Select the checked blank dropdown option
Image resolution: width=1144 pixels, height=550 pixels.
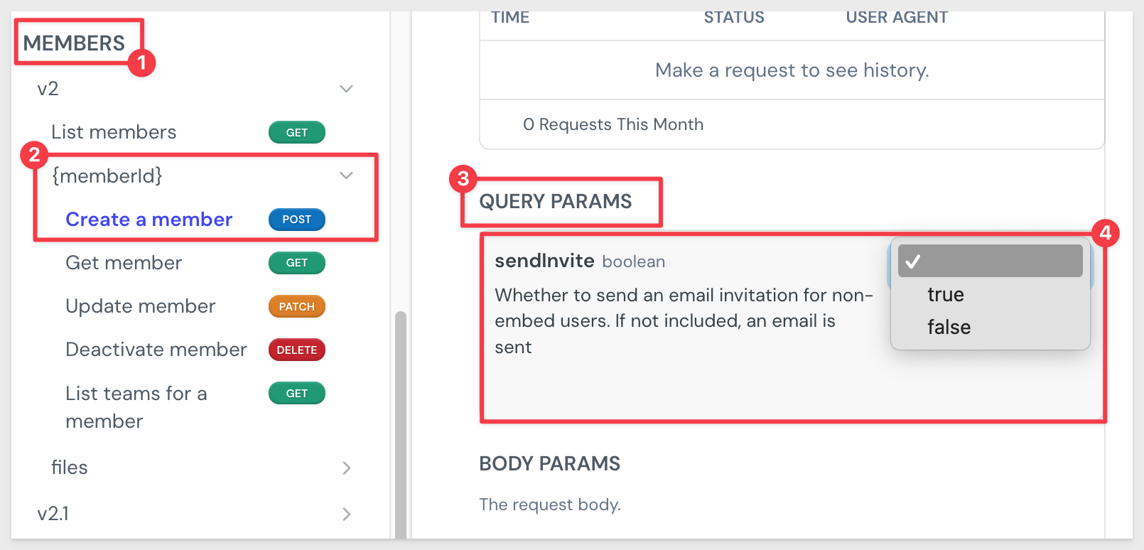(990, 261)
